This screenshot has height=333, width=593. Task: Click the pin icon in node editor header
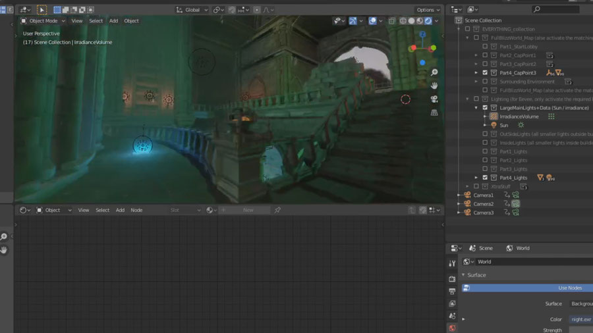point(277,210)
